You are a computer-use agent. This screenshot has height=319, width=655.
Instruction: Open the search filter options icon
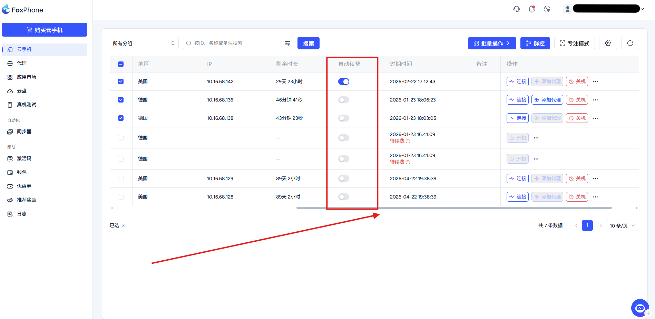pos(287,43)
